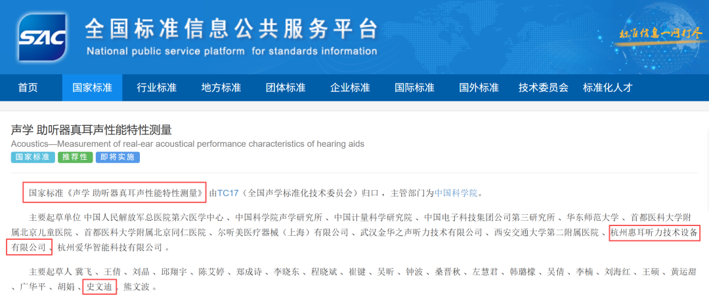The height and width of the screenshot is (306, 709).
Task: Open the 技术委员会 menu item
Action: 543,88
